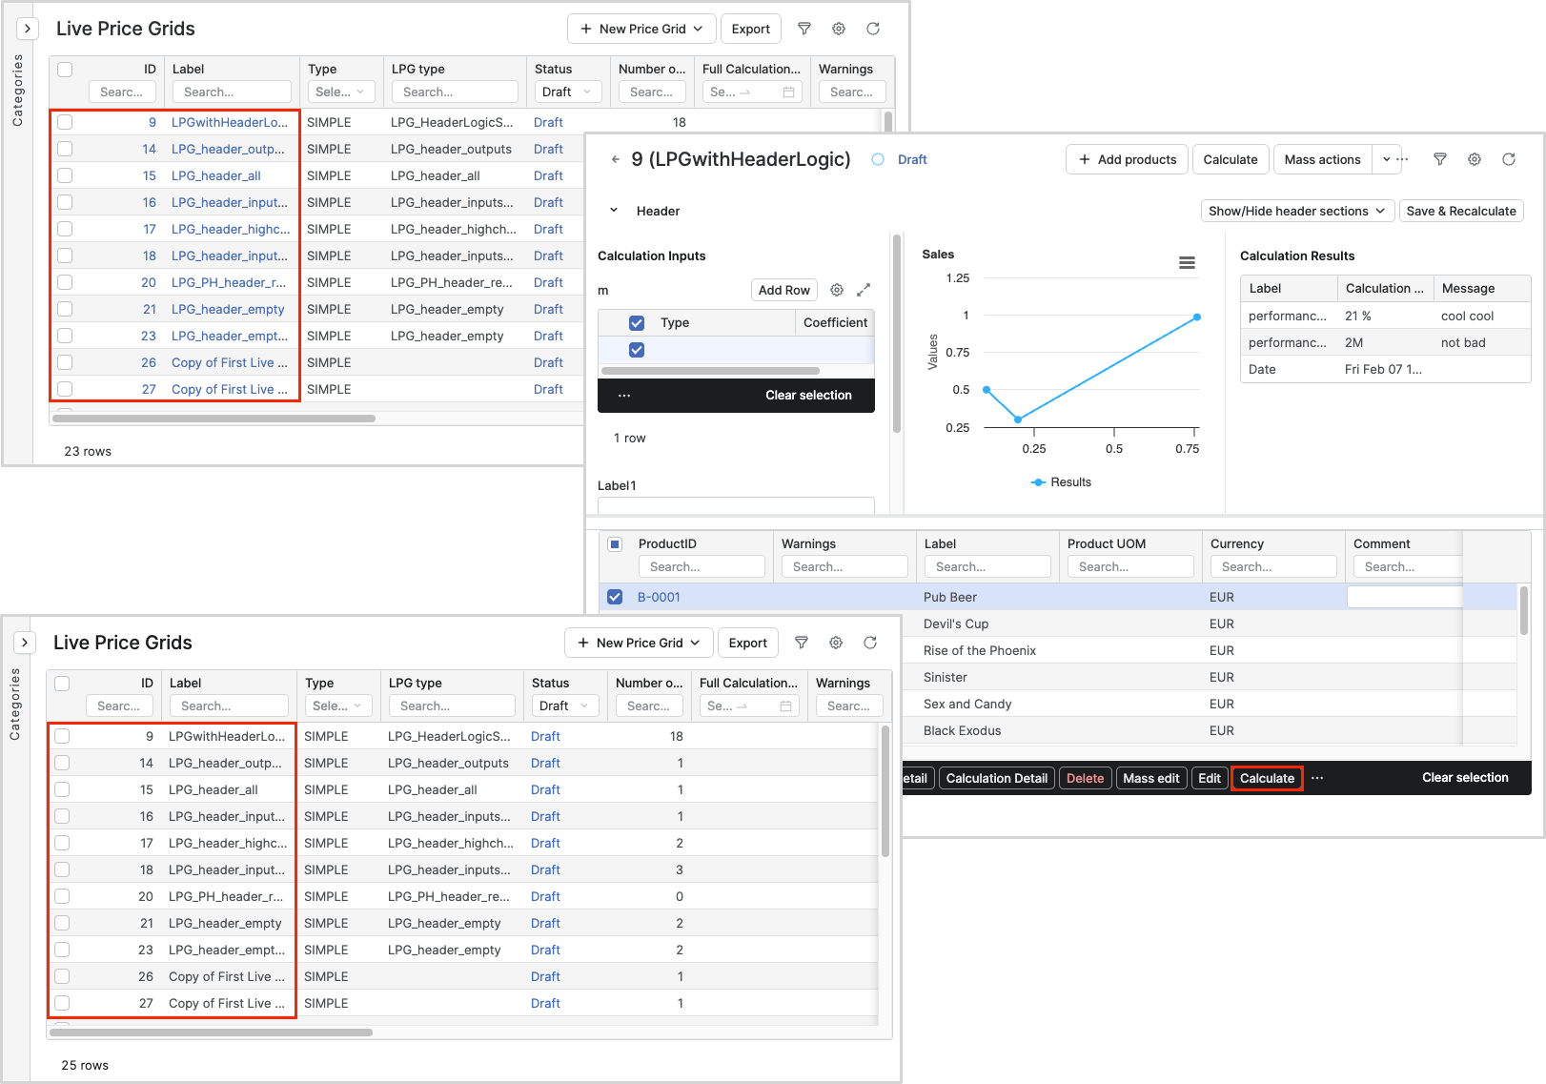Open Show/Hide header sections dropdown
The height and width of the screenshot is (1084, 1546).
[1296, 211]
